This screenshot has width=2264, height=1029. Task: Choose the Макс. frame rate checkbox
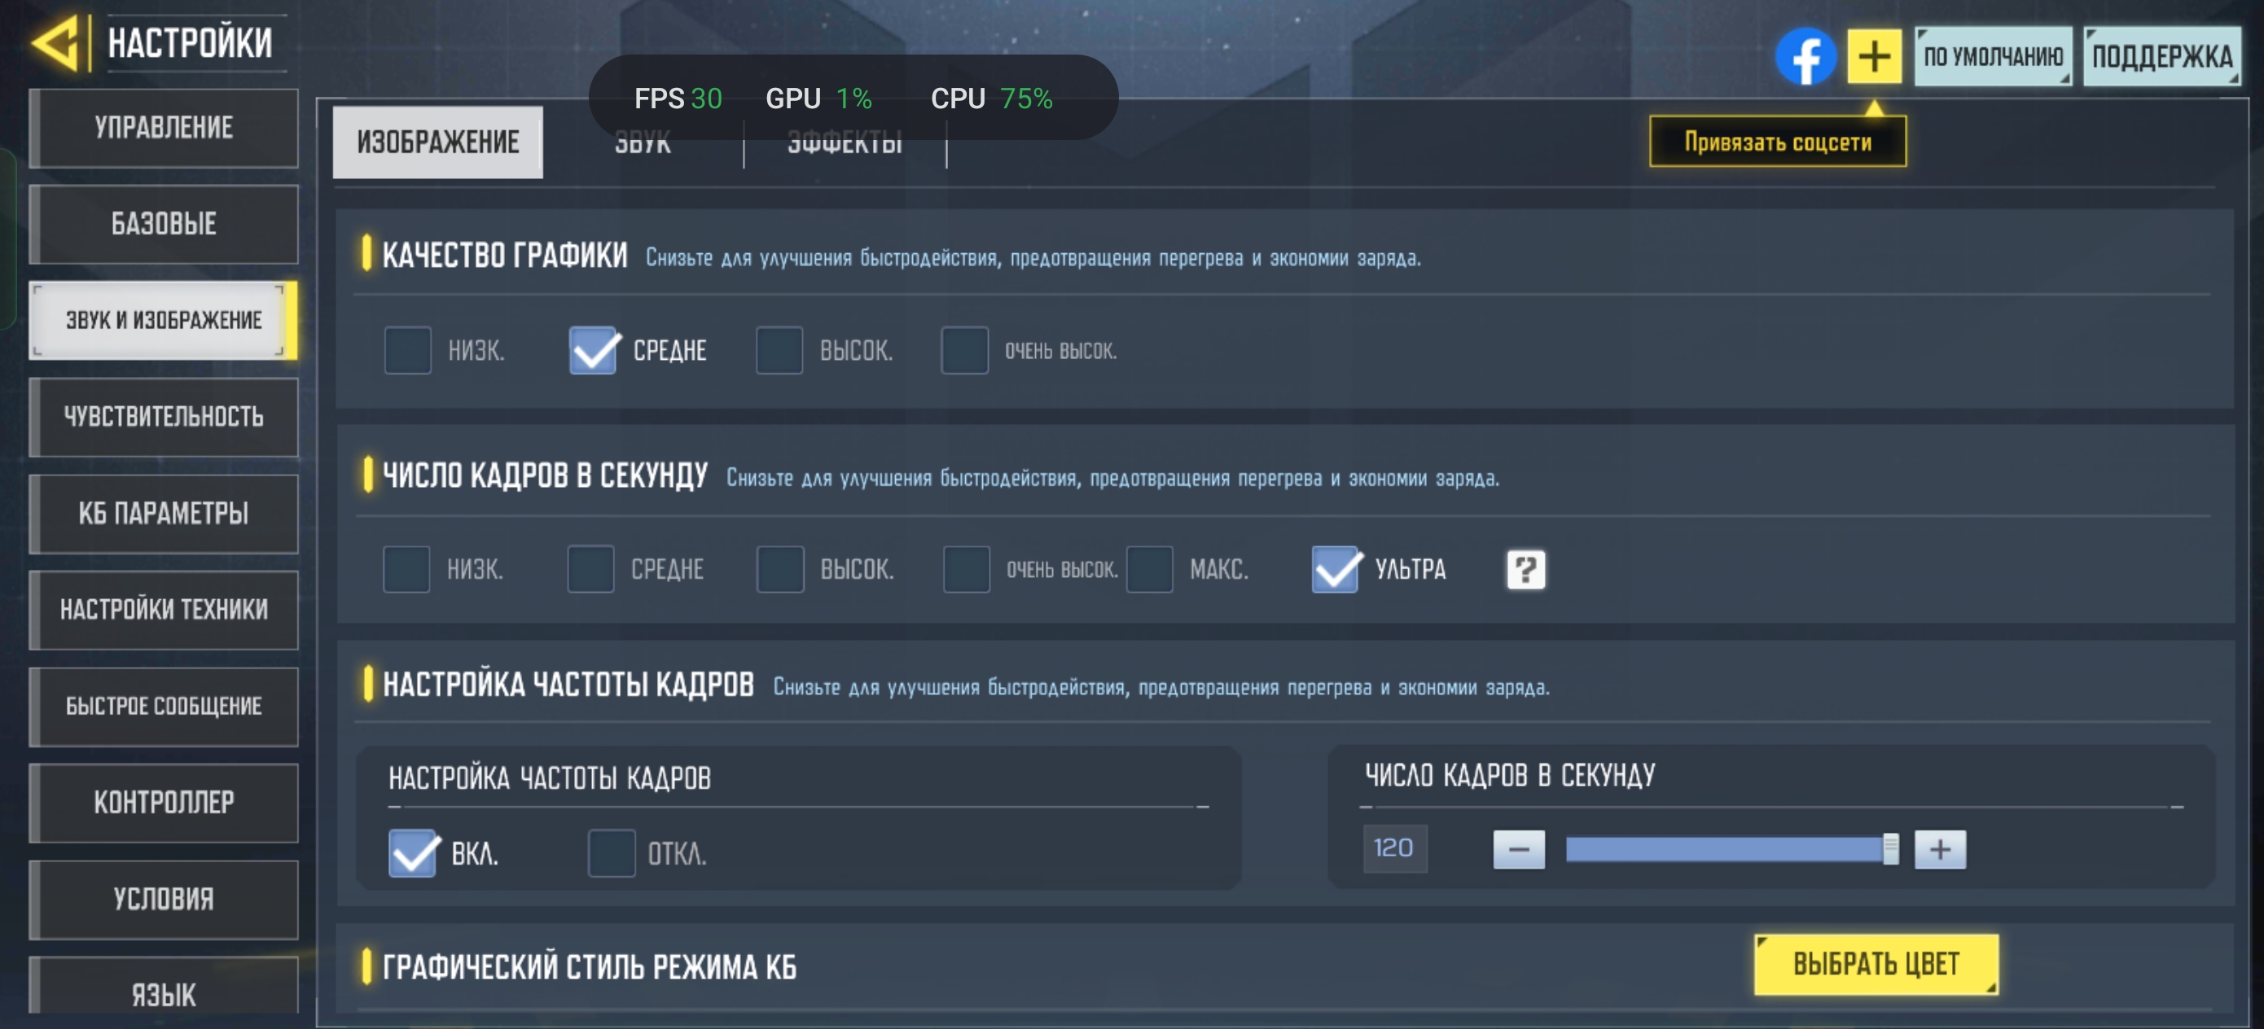tap(1150, 569)
